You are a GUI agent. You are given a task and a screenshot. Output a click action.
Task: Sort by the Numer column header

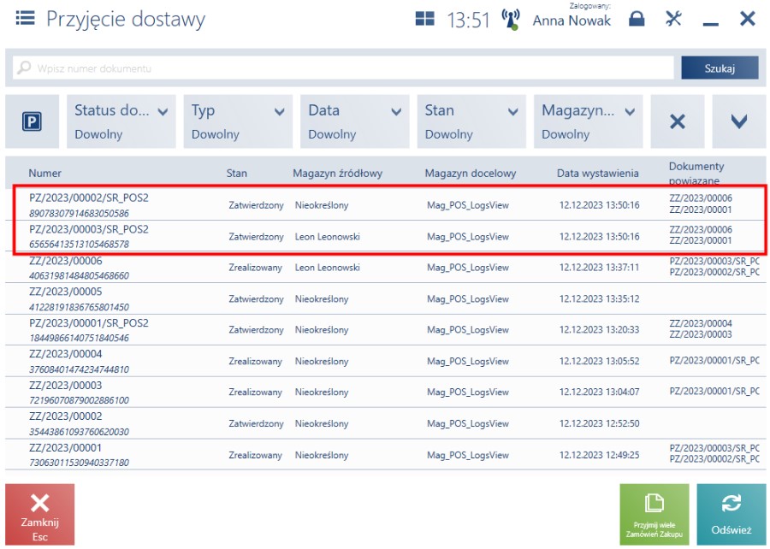click(44, 174)
